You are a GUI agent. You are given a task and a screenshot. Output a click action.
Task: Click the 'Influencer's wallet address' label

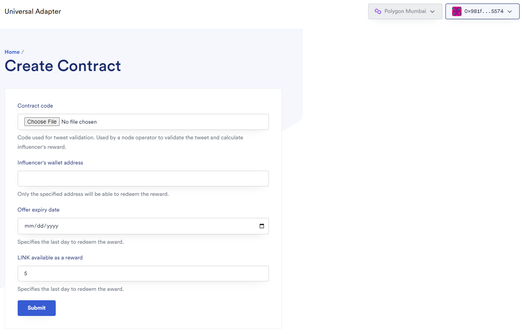pyautogui.click(x=50, y=162)
